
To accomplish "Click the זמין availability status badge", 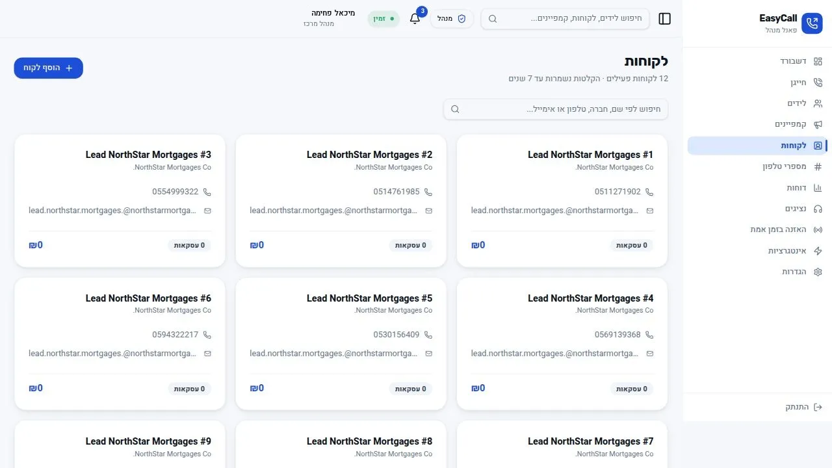I will [x=383, y=19].
